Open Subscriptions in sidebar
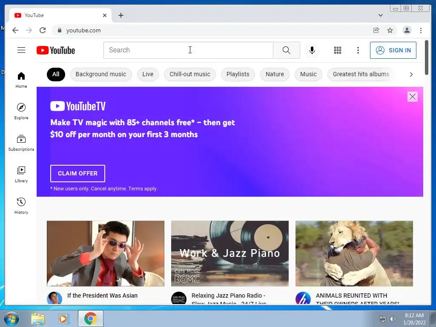The image size is (436, 327). point(21,143)
